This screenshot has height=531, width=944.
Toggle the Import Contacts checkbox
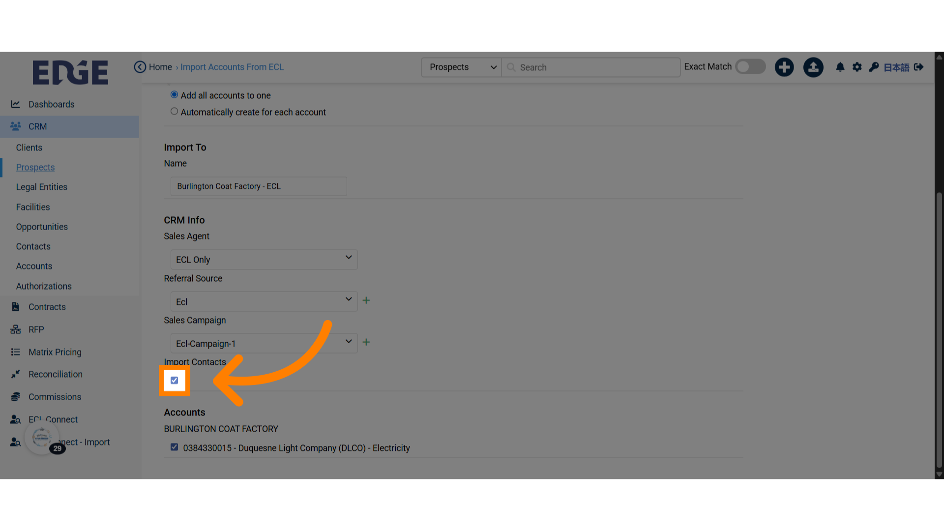point(175,381)
